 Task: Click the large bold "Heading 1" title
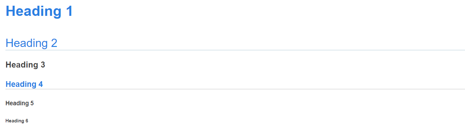39,11
